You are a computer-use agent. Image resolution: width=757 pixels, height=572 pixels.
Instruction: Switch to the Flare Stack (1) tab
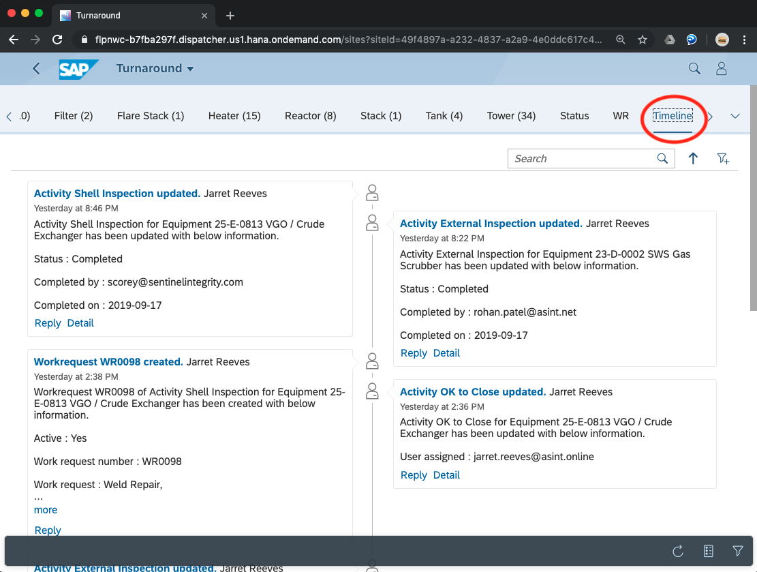151,116
